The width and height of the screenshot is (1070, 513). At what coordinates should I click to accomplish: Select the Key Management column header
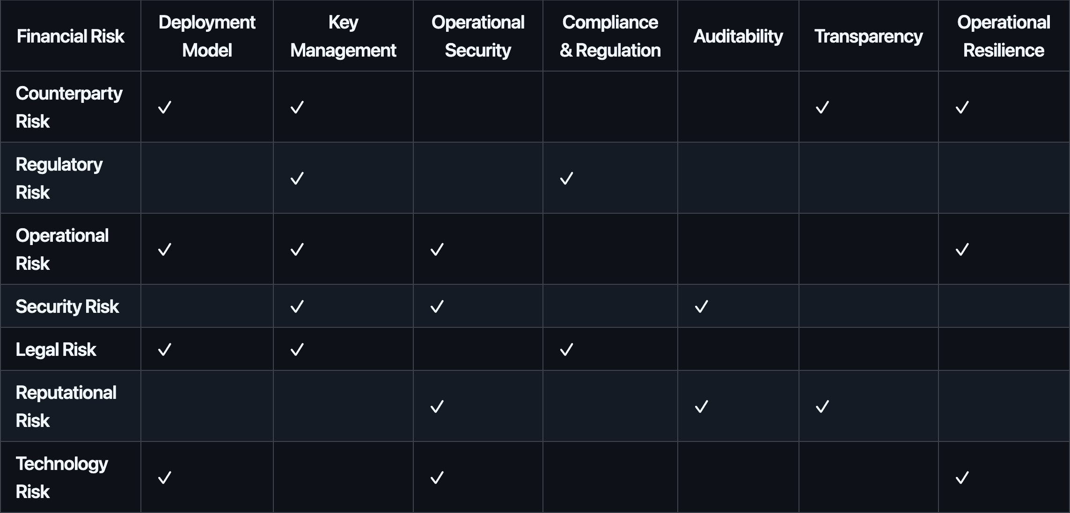click(343, 36)
